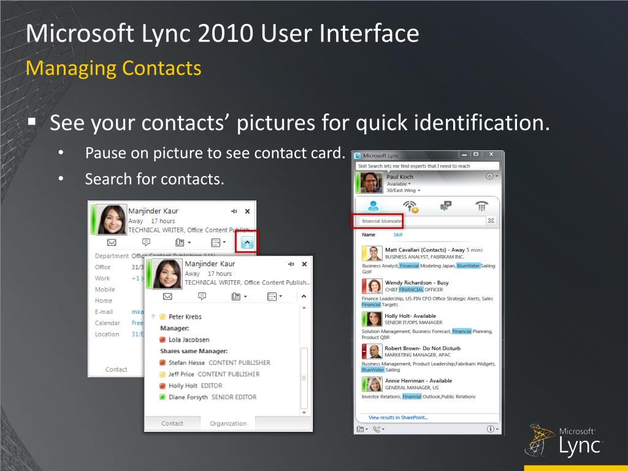This screenshot has height=471, width=628.
Task: Start instant message from details card behind
Action: click(146, 242)
